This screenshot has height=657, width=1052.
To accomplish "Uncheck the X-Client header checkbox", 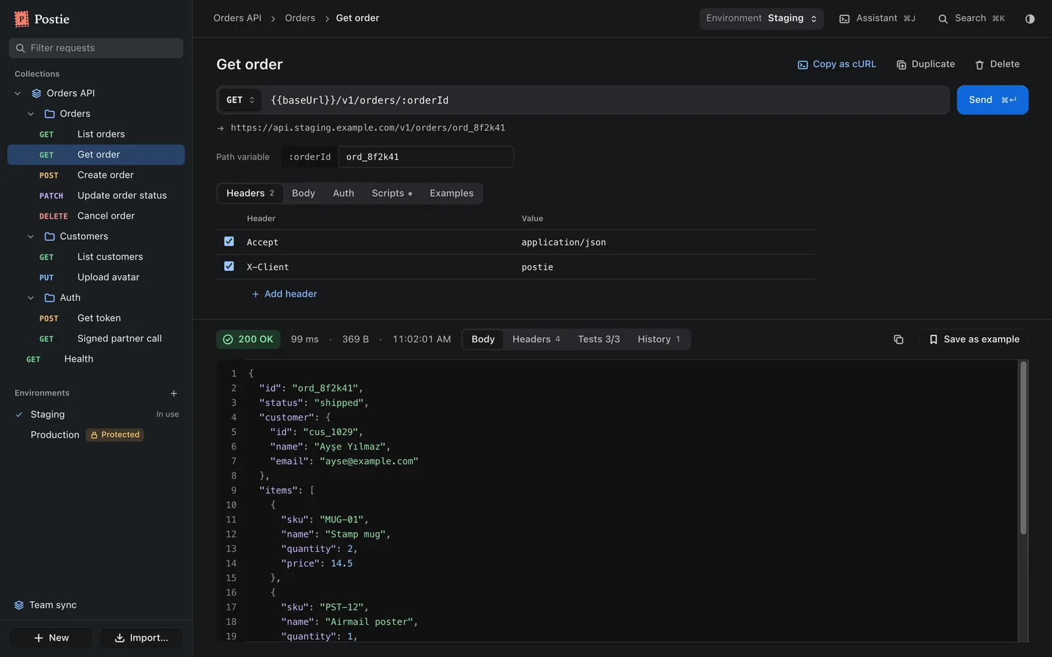I will 229,266.
